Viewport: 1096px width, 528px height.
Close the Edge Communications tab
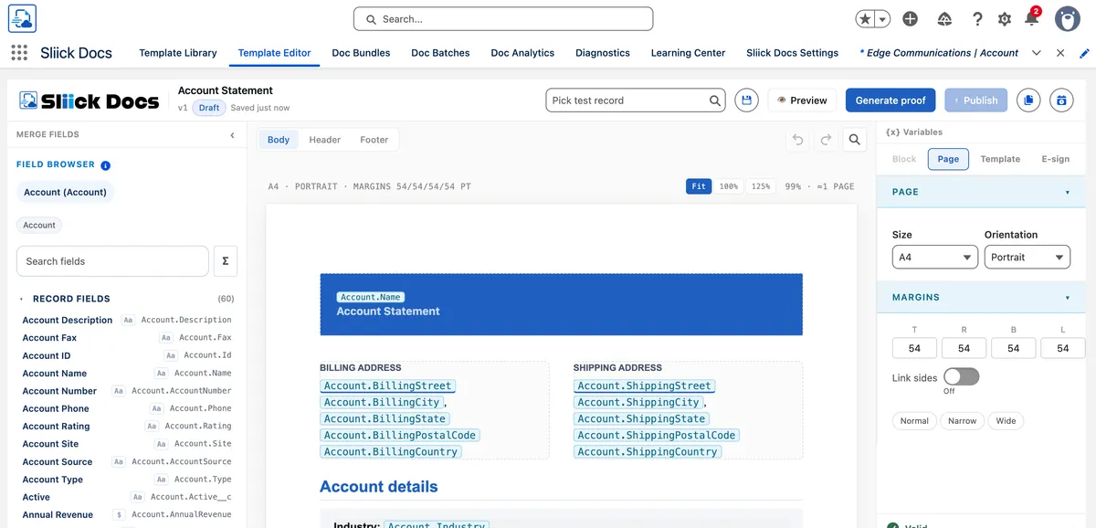pyautogui.click(x=1060, y=53)
